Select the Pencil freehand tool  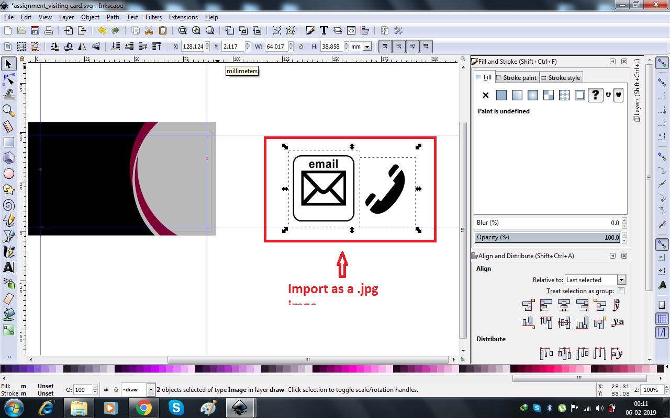point(8,220)
